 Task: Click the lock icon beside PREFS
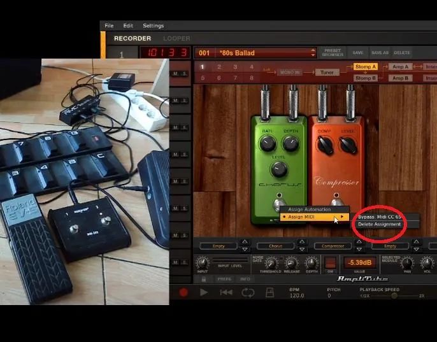[204, 279]
